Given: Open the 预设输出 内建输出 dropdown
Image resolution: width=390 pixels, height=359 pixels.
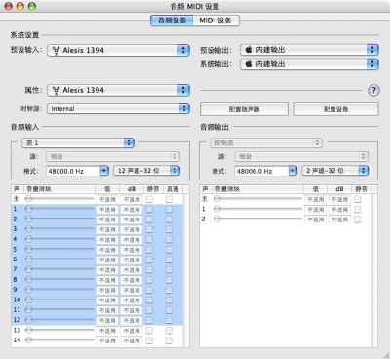Looking at the screenshot, I should click(x=309, y=50).
